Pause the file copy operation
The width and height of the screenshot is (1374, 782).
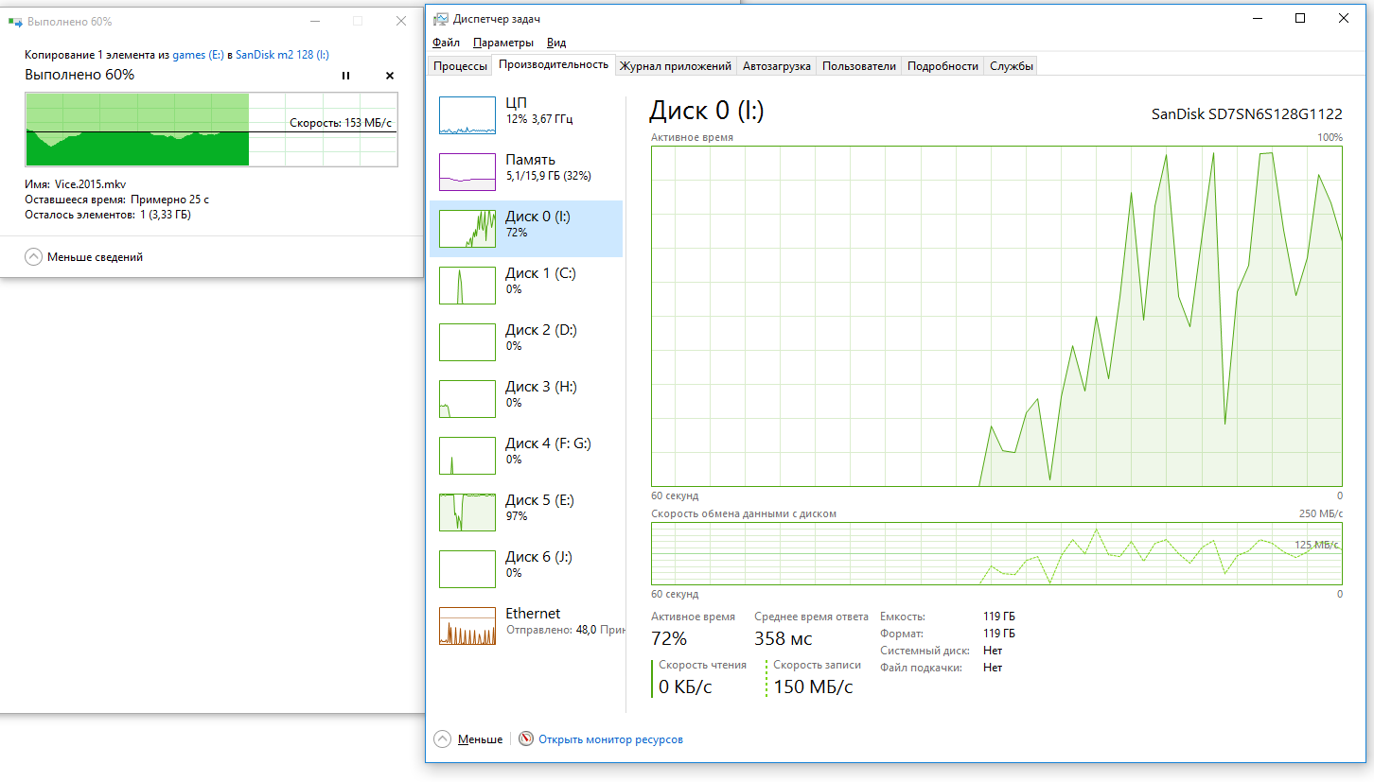(x=345, y=76)
